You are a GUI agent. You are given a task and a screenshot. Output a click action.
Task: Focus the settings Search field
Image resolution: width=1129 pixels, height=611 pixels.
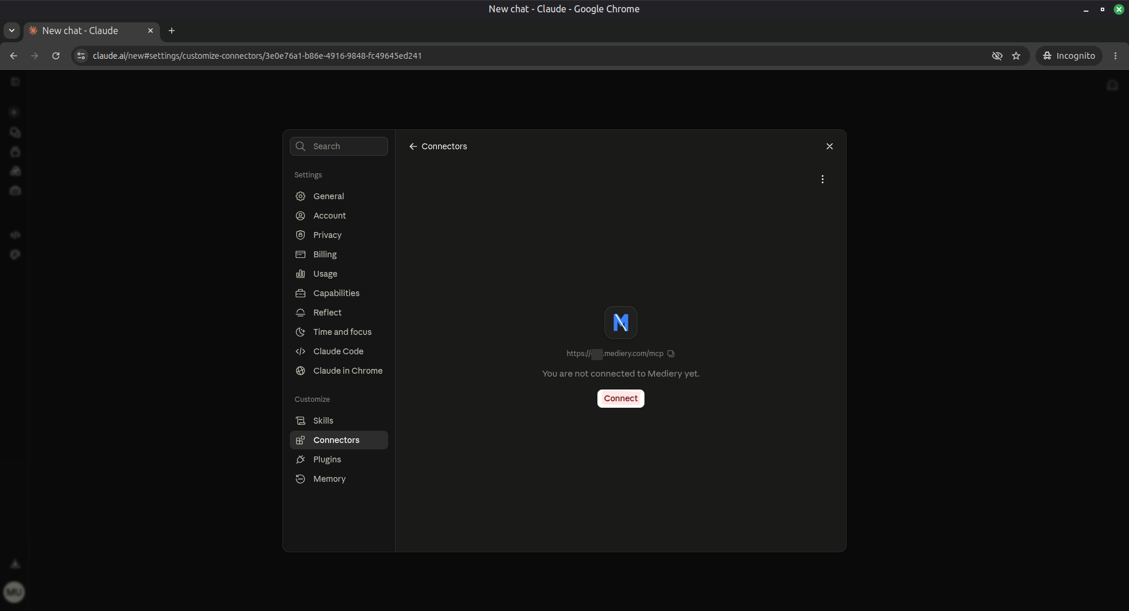[x=339, y=146]
